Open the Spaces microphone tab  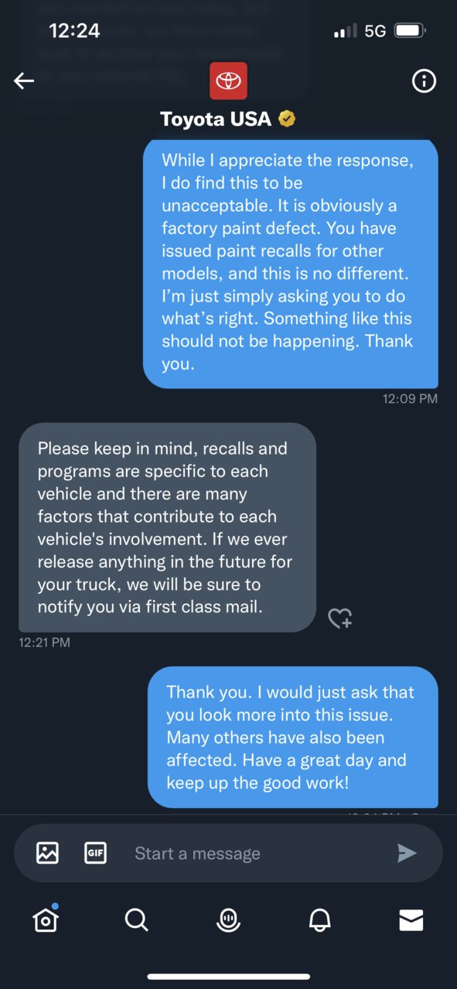tap(228, 919)
